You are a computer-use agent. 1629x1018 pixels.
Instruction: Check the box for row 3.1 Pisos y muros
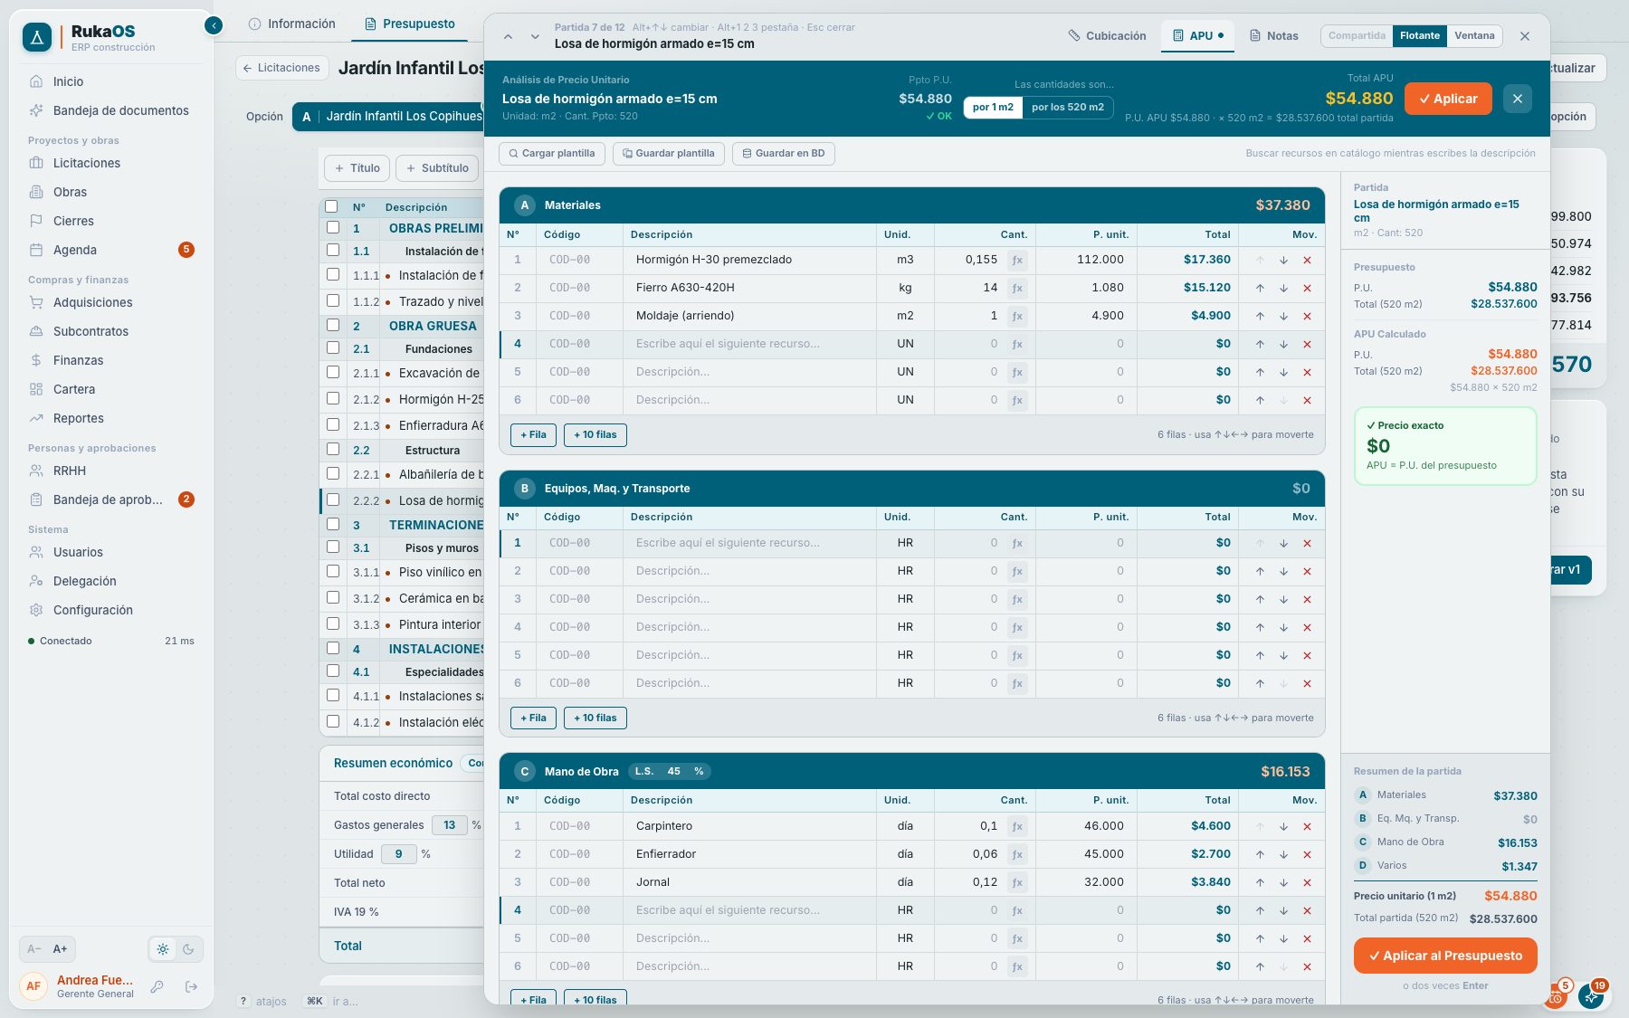[333, 547]
